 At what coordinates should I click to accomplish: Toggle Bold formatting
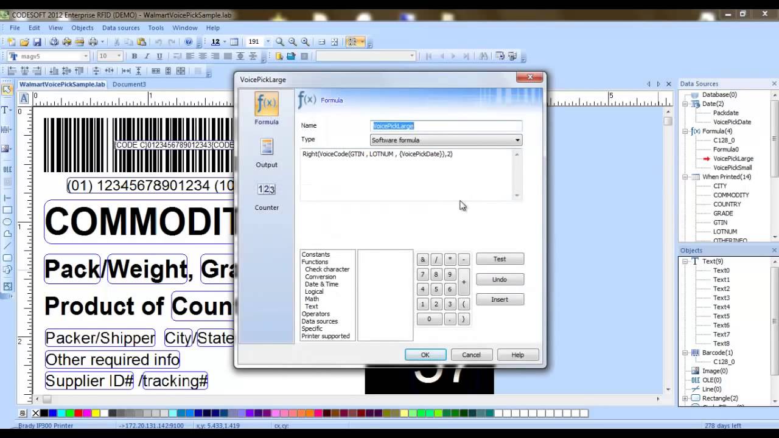tap(134, 56)
